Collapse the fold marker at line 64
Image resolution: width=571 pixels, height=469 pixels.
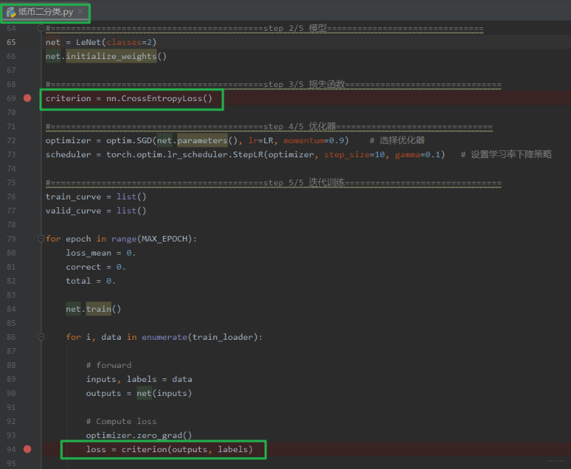pos(41,28)
